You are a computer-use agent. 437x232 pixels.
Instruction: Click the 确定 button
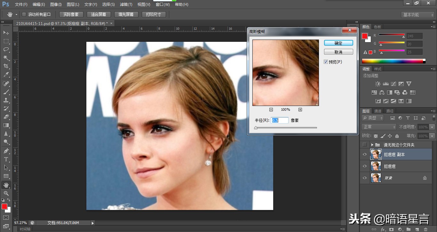[338, 43]
